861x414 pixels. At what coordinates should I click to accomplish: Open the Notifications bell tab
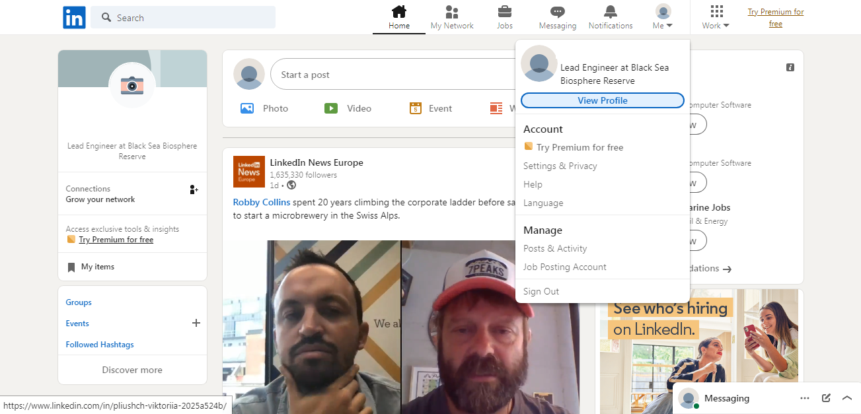tap(611, 18)
